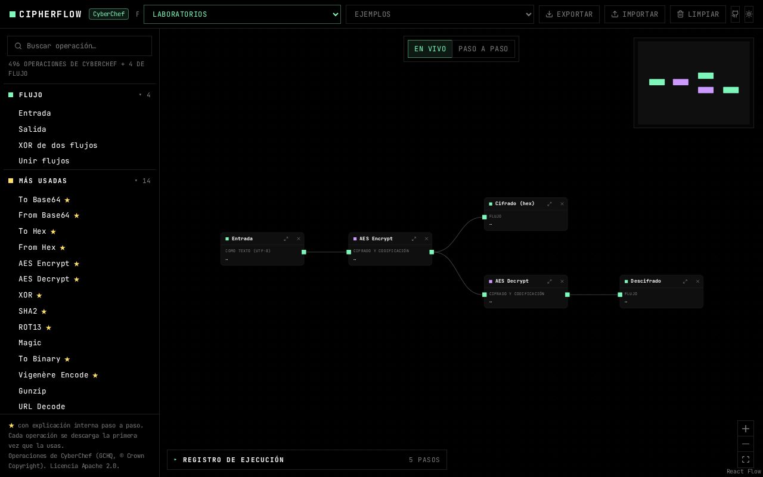This screenshot has width=763, height=477.
Task: Fit the flow to view
Action: [746, 460]
